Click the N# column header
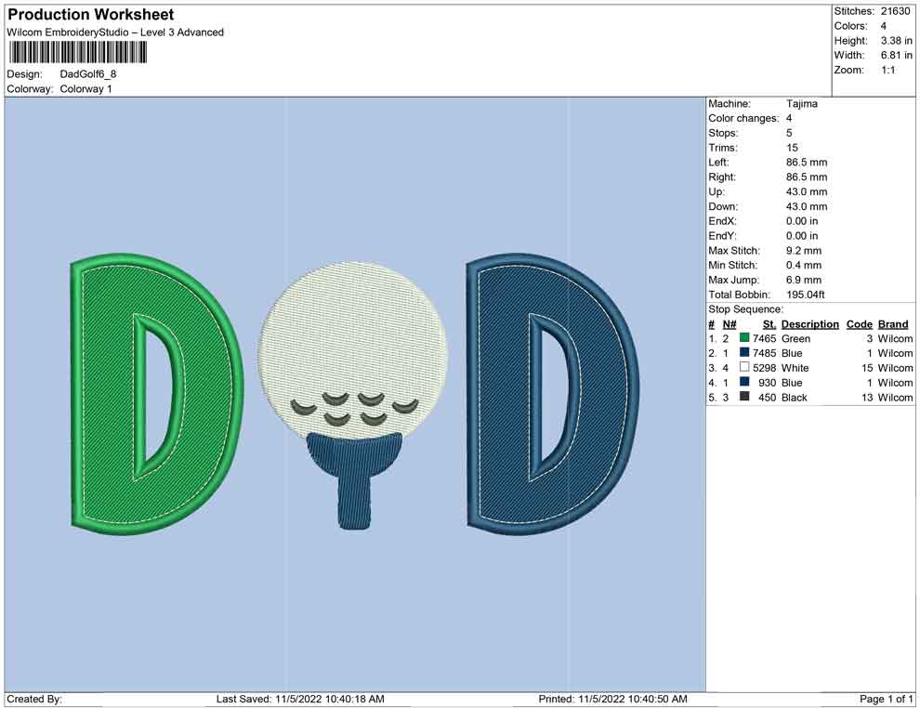Screen dimensions: 920x708 coord(729,324)
